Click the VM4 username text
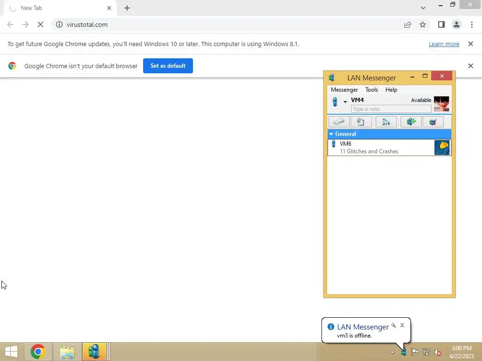 [357, 100]
